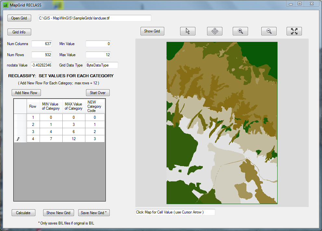Click the NEW Category Code column header
The image size is (322, 231).
[x=95, y=106]
